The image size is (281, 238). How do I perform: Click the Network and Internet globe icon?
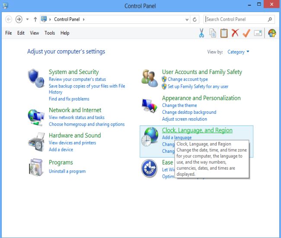click(36, 117)
